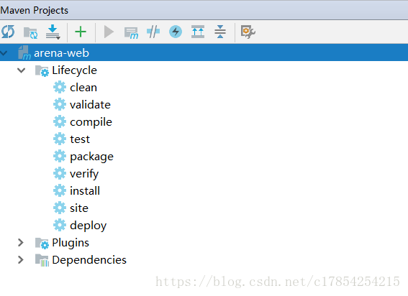Select the verify lifecycle phase
Image resolution: width=408 pixels, height=296 pixels.
tap(84, 174)
